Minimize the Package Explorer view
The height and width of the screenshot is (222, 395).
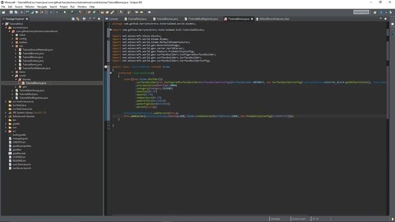pyautogui.click(x=94, y=18)
